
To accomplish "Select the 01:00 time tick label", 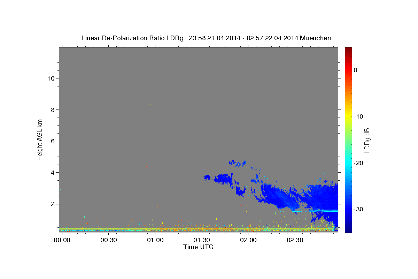I will [x=155, y=240].
